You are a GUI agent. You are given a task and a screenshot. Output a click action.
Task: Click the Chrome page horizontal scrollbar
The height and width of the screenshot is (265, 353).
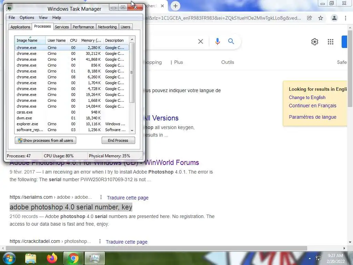[x=156, y=248]
